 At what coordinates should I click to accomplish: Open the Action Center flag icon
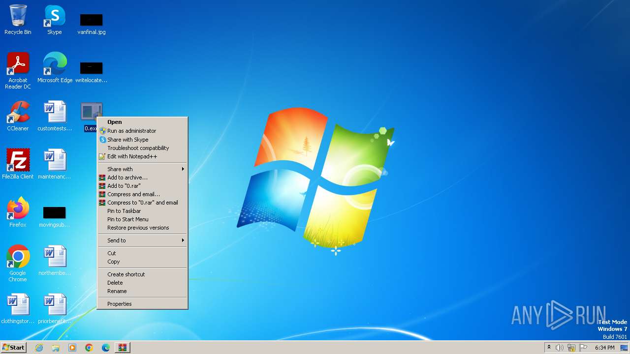583,348
